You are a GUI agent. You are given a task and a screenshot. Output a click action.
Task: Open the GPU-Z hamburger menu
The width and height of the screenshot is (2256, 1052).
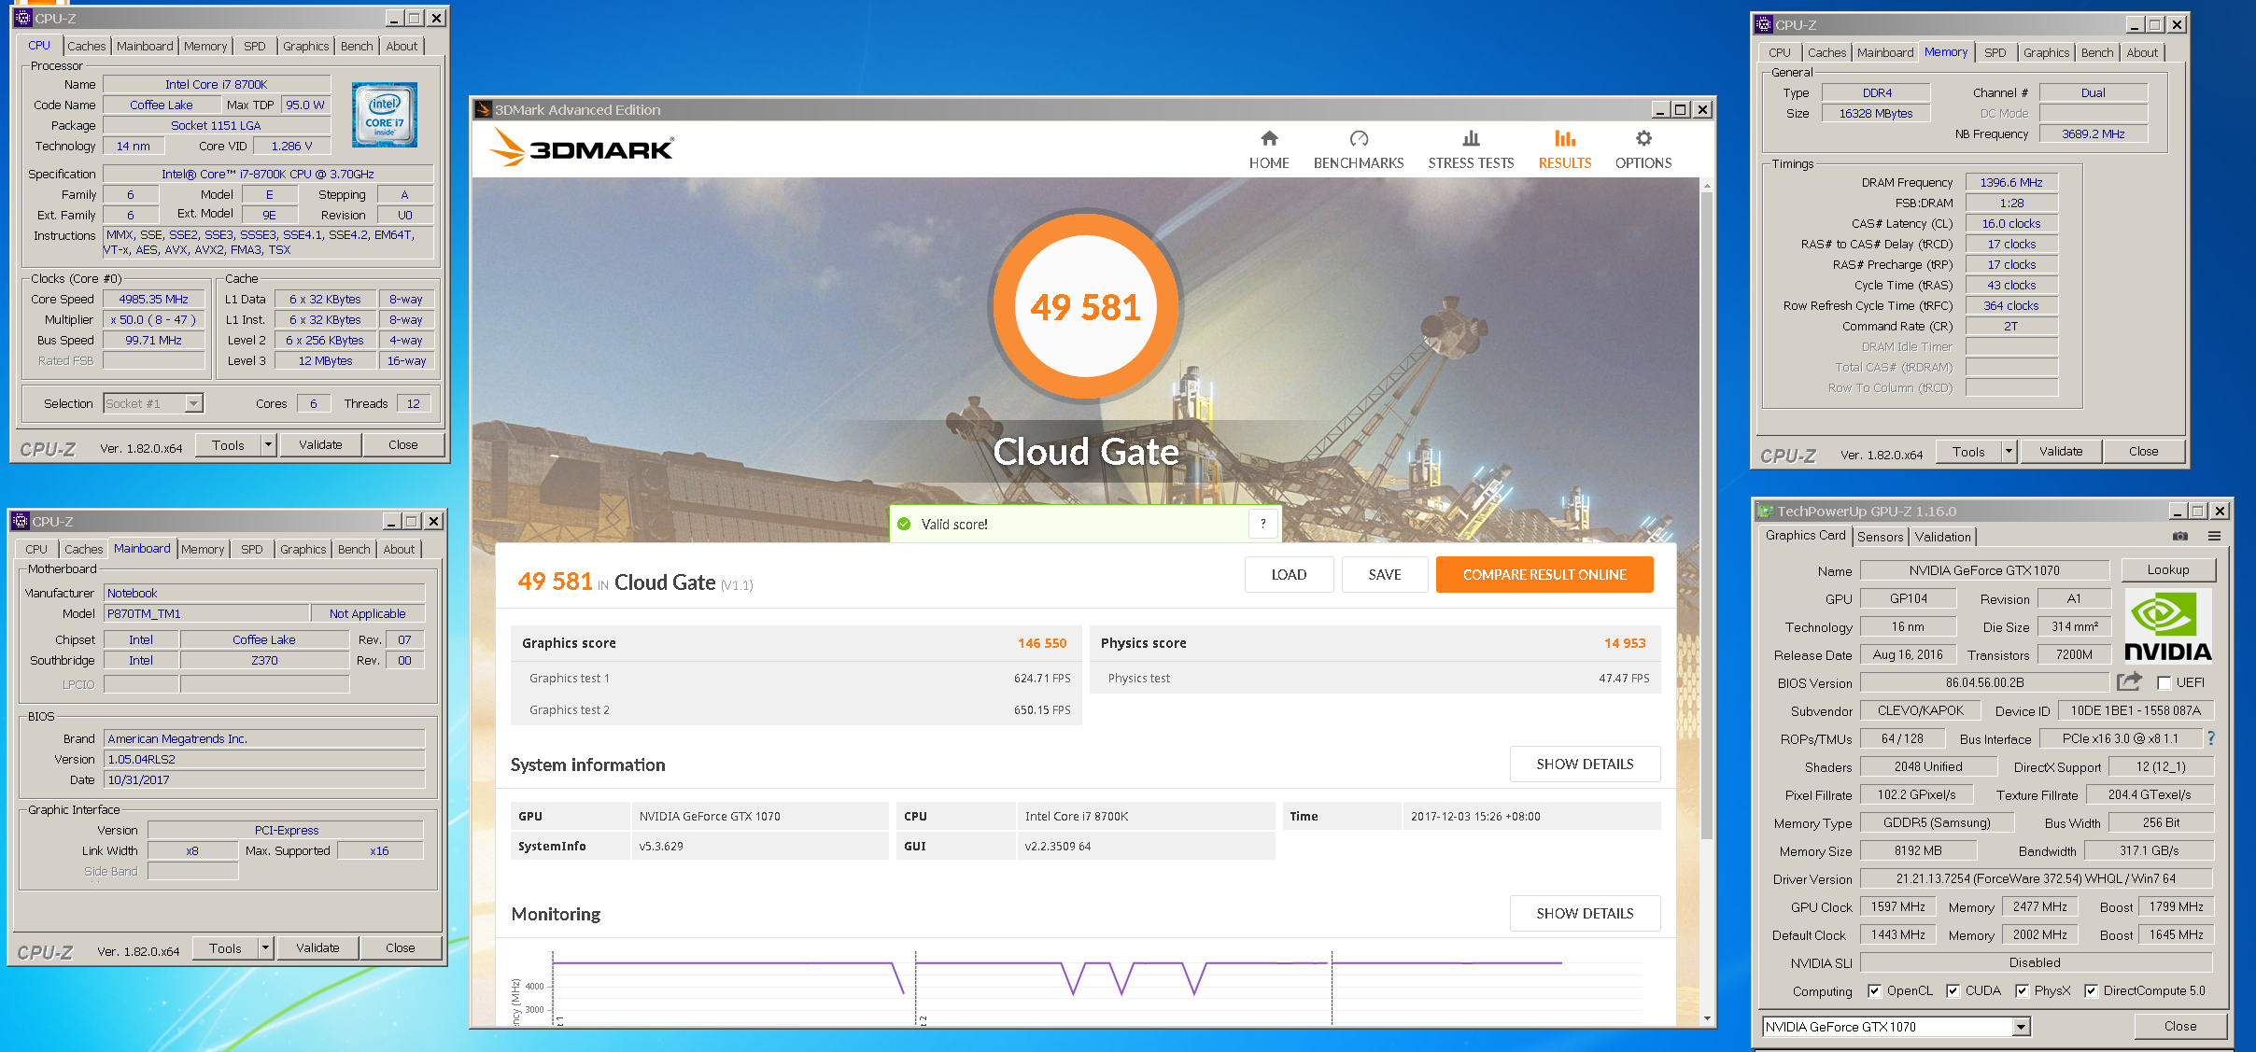click(x=2214, y=536)
